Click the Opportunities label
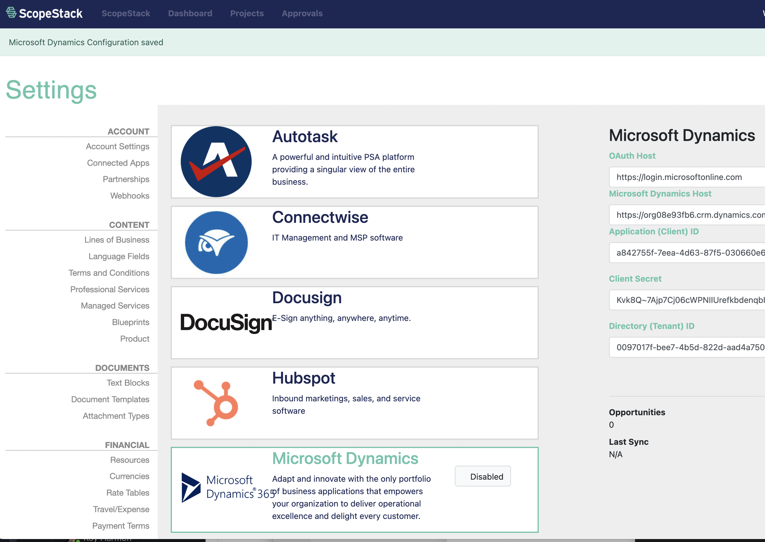765x542 pixels. point(637,412)
